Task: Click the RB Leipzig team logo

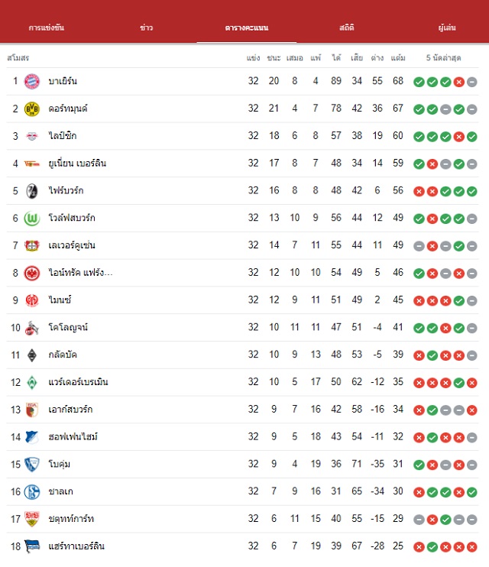Action: (32, 136)
